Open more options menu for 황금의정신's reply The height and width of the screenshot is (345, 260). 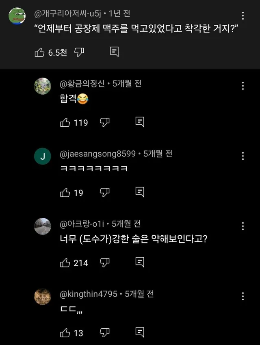tap(243, 86)
